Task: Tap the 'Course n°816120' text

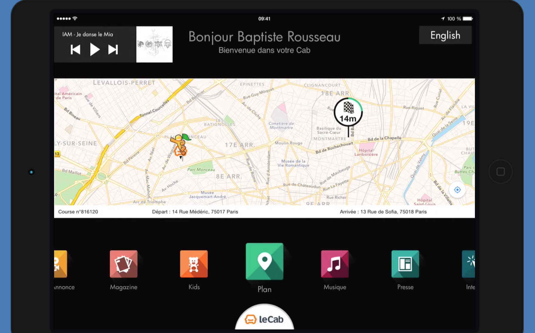Action: click(x=78, y=212)
